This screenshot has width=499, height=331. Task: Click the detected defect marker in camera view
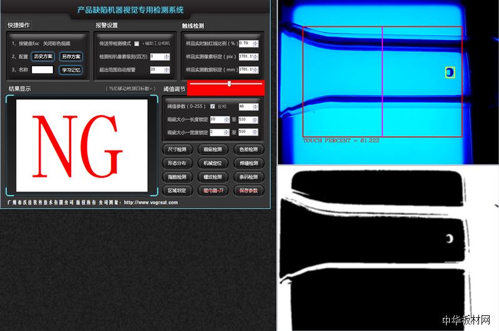pos(450,72)
